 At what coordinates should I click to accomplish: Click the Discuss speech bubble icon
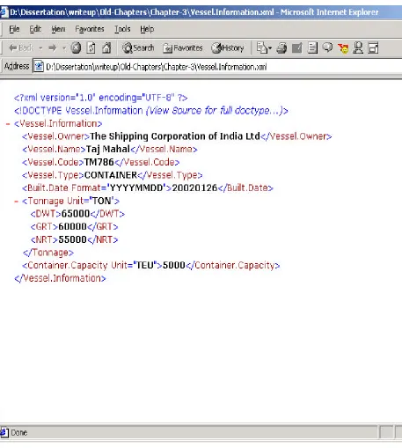pyautogui.click(x=327, y=48)
